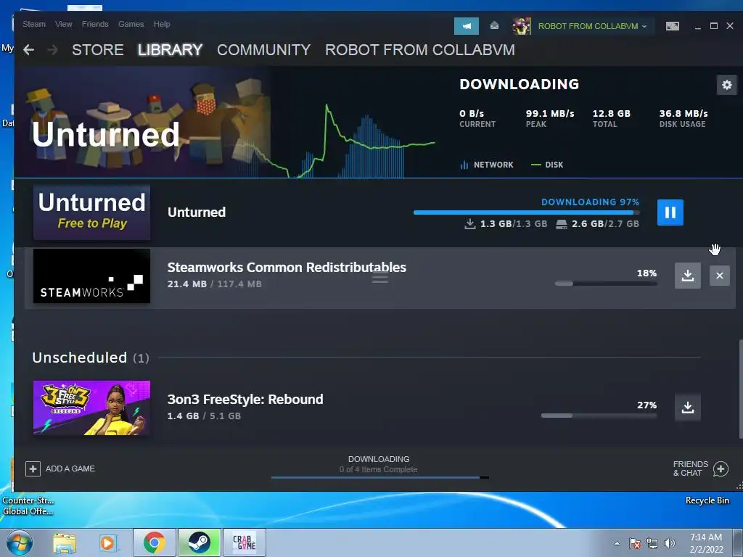Click the DOWNLOADING 97% label
The image size is (743, 557).
pos(590,202)
